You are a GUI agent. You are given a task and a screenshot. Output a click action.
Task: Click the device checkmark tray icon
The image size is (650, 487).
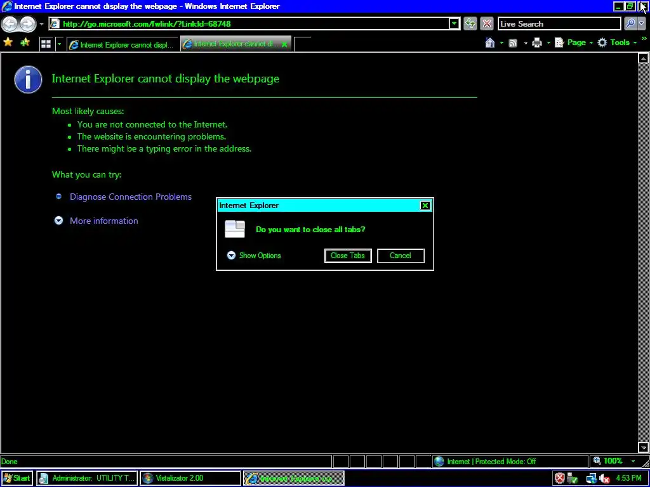(573, 478)
